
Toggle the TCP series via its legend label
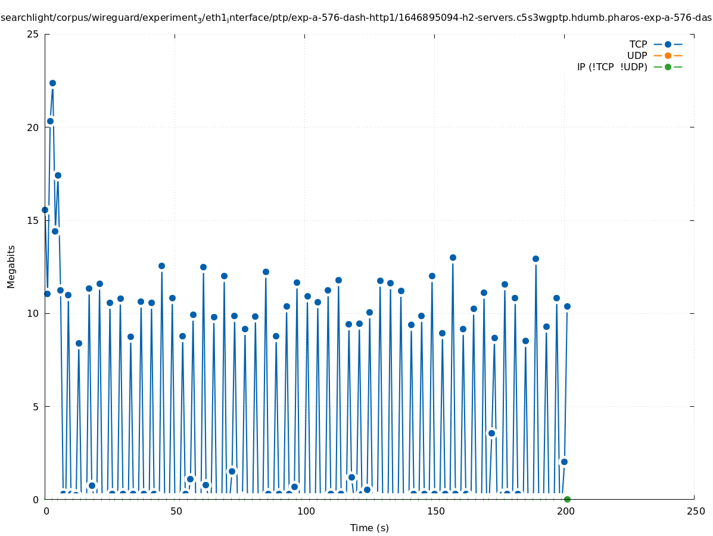638,44
